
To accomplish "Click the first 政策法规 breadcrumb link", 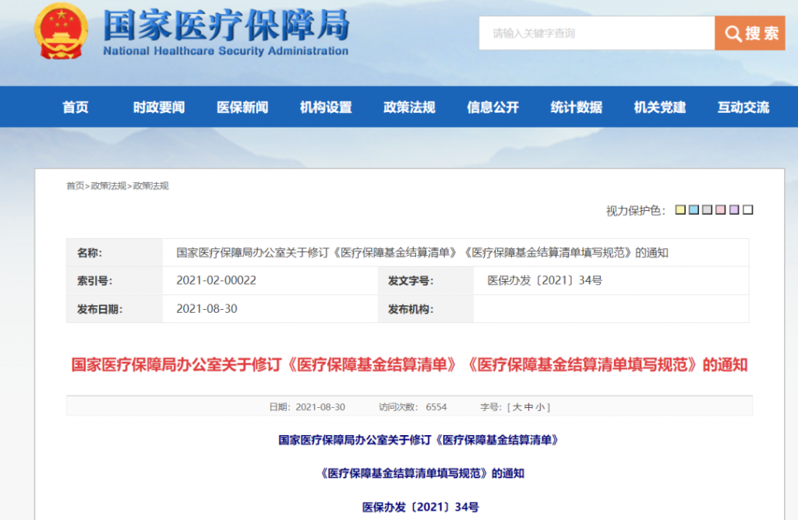I will point(108,186).
